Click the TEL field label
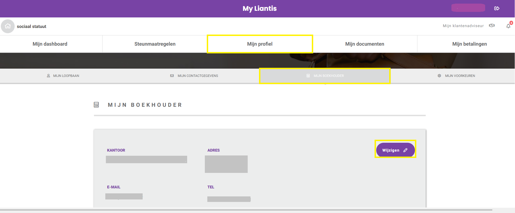 pos(211,187)
